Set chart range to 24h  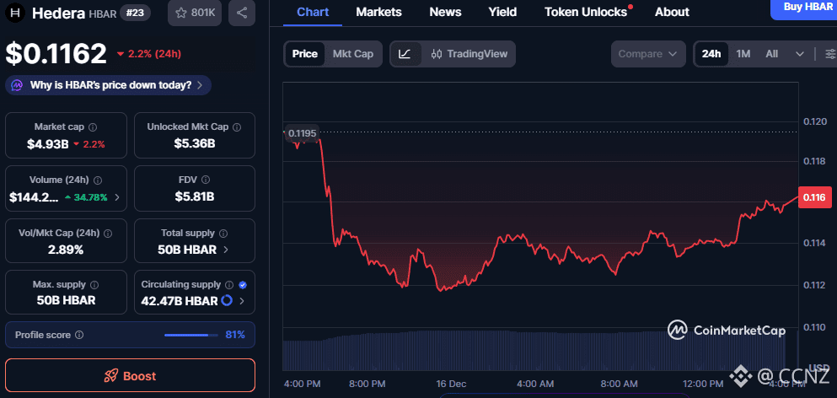(x=711, y=54)
